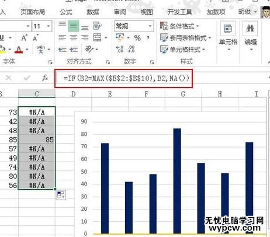Image resolution: width=270 pixels, height=237 pixels.
Task: Open the 单元格 cells group button
Action: click(x=228, y=37)
